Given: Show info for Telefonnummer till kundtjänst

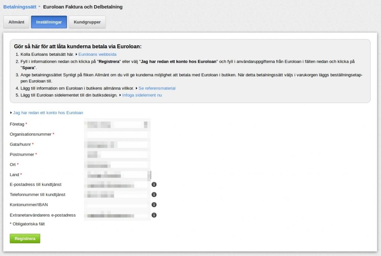Looking at the screenshot, I should click(x=154, y=195).
